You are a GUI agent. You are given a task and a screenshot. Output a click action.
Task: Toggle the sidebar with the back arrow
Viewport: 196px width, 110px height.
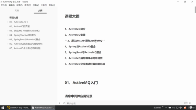click(x=60, y=103)
